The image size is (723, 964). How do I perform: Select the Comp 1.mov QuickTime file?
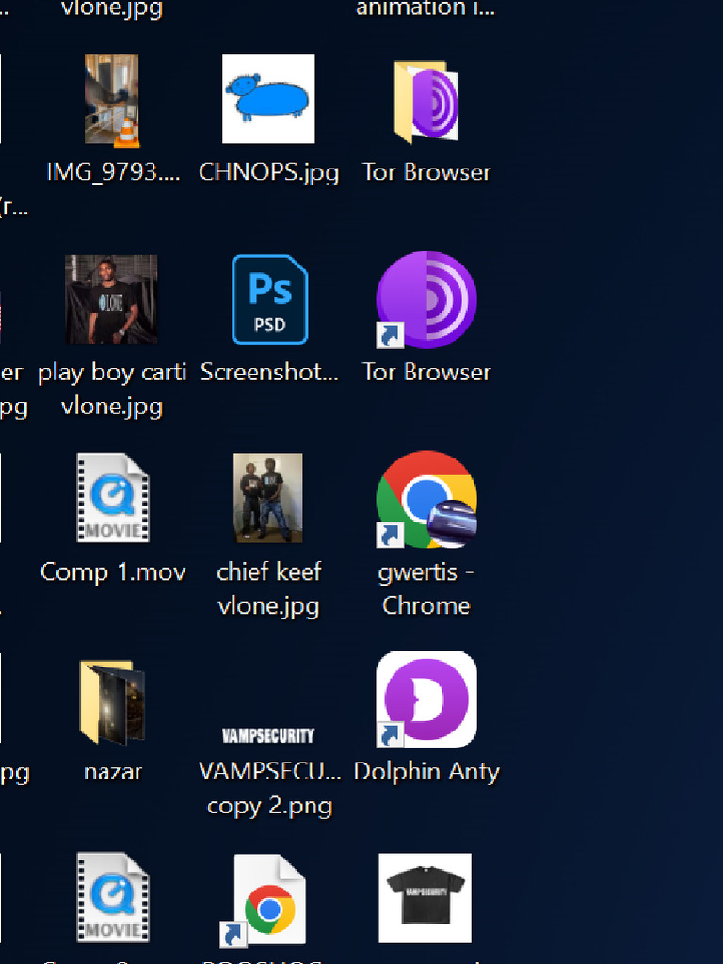(113, 499)
